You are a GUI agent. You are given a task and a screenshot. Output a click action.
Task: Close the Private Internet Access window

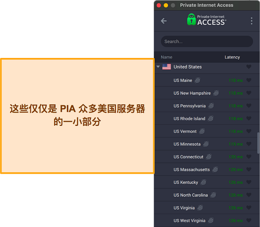coord(159,5)
